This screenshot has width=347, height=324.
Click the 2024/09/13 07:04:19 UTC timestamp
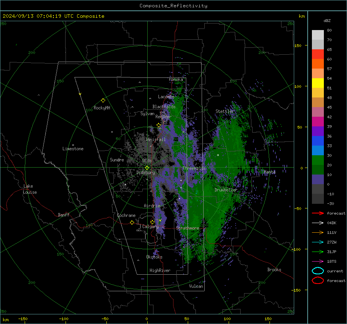(x=53, y=16)
